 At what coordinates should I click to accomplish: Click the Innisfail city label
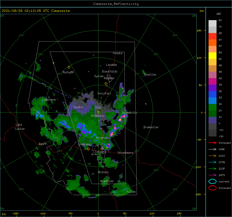[x=104, y=93]
